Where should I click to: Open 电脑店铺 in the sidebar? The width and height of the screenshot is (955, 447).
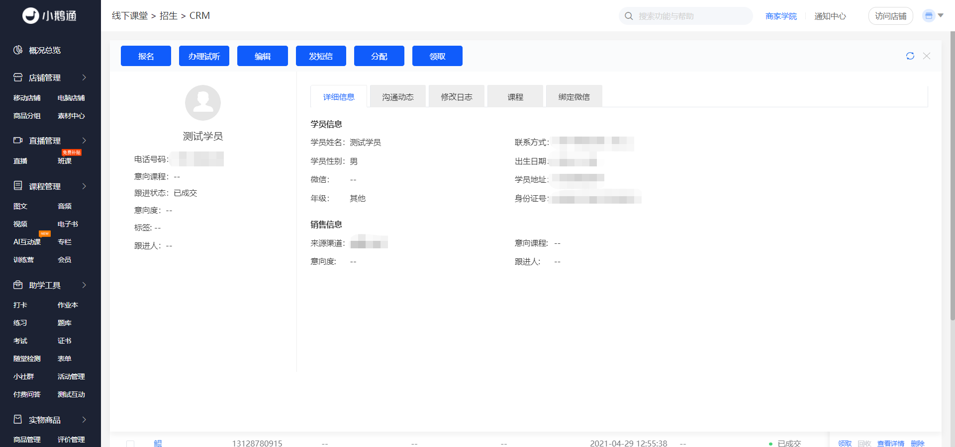[x=71, y=98]
